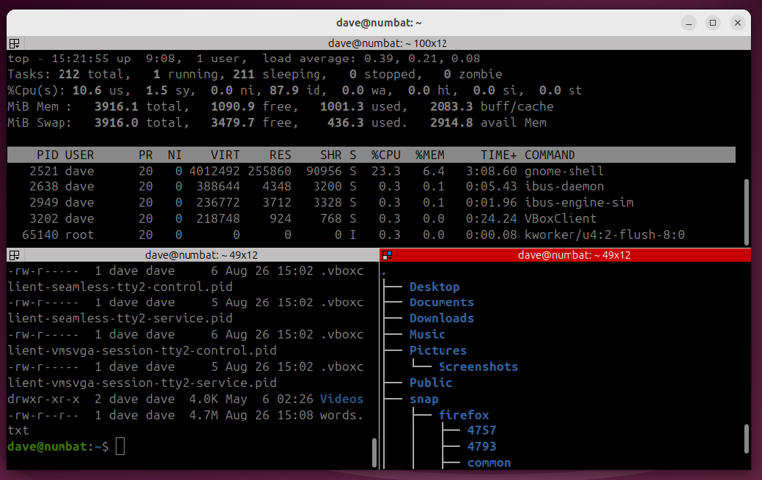Image resolution: width=762 pixels, height=480 pixels.
Task: Click the Screenshots subfolder entry
Action: click(478, 367)
